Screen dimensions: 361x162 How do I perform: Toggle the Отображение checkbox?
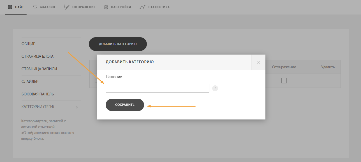(x=284, y=81)
